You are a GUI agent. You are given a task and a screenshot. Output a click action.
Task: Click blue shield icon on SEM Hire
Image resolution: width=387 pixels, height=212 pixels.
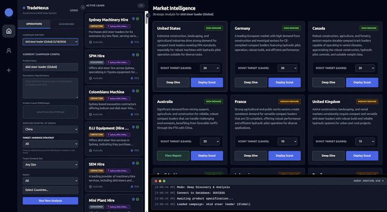[134, 163]
